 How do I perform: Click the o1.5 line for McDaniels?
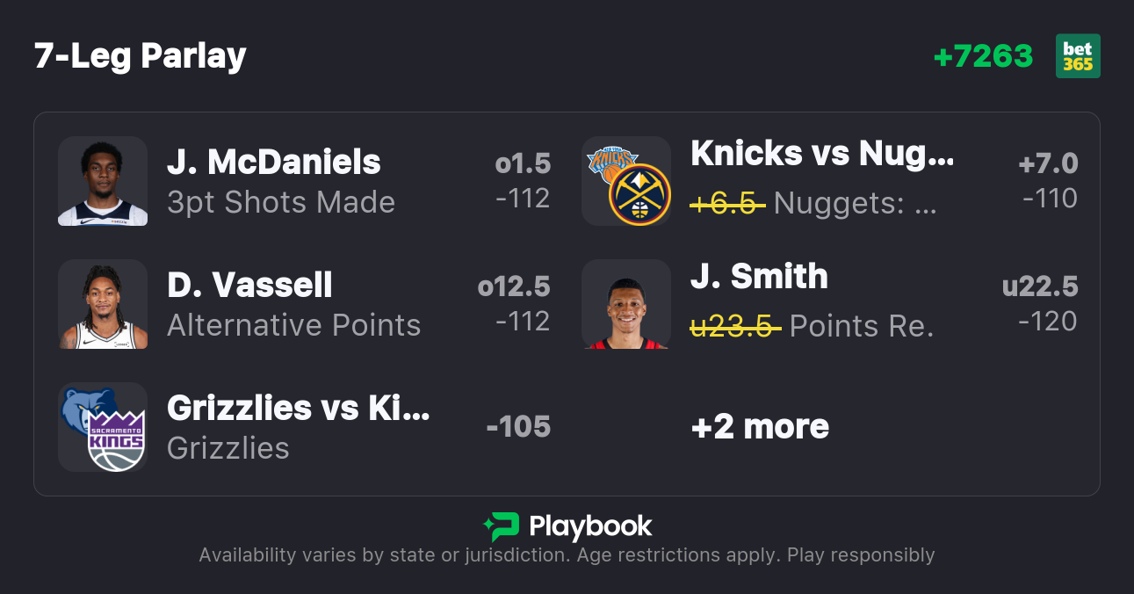(x=523, y=163)
